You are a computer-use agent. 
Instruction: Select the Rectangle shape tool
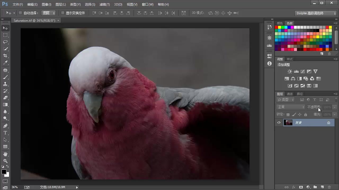click(x=5, y=146)
